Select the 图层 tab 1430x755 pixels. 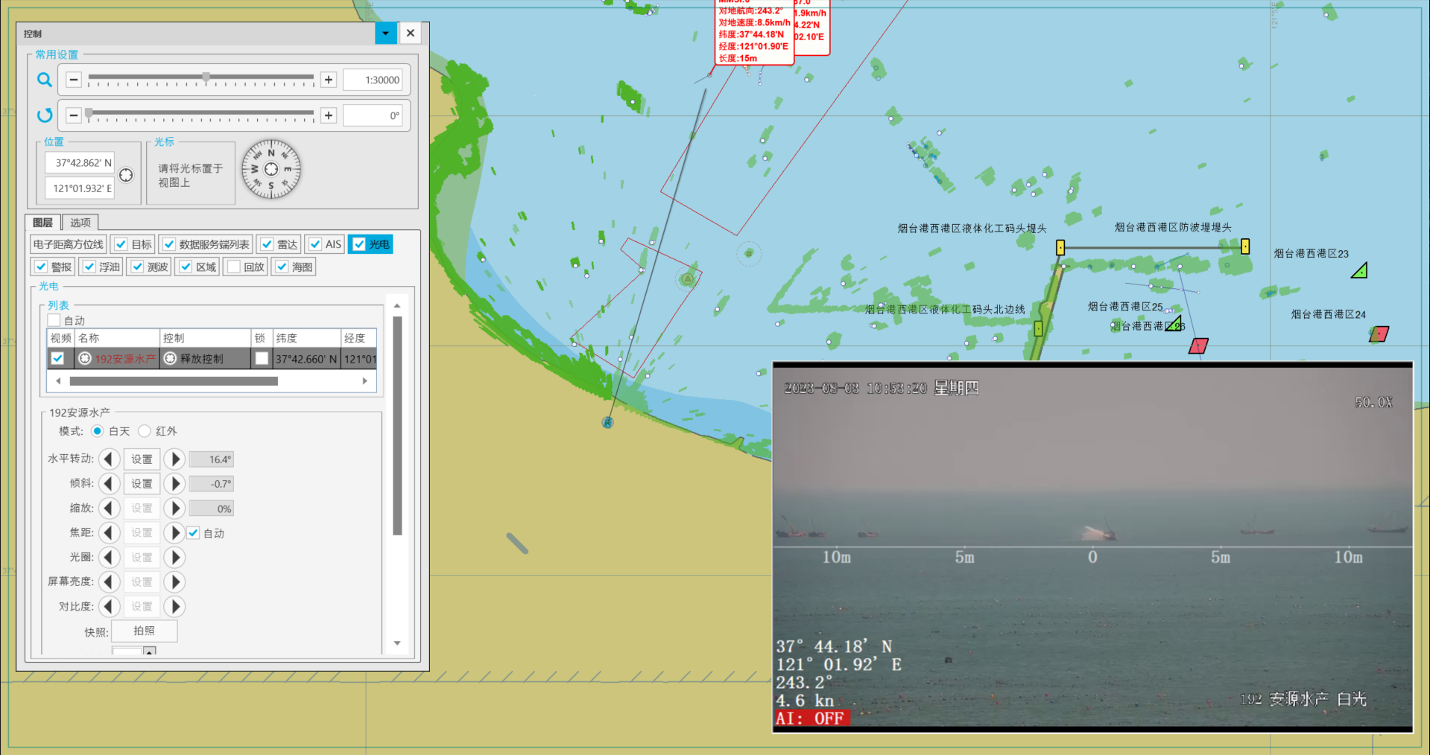43,223
